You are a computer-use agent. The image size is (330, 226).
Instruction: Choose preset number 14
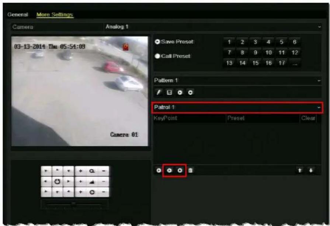click(242, 63)
